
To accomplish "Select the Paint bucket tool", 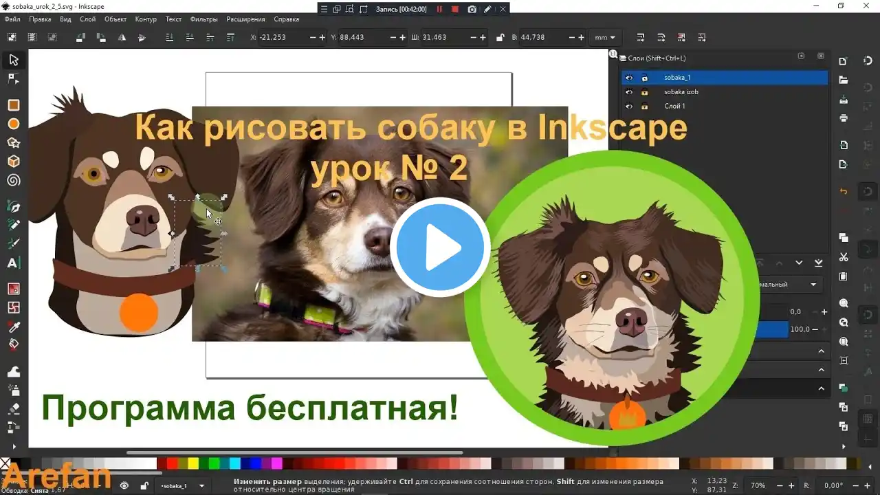I will coord(13,344).
